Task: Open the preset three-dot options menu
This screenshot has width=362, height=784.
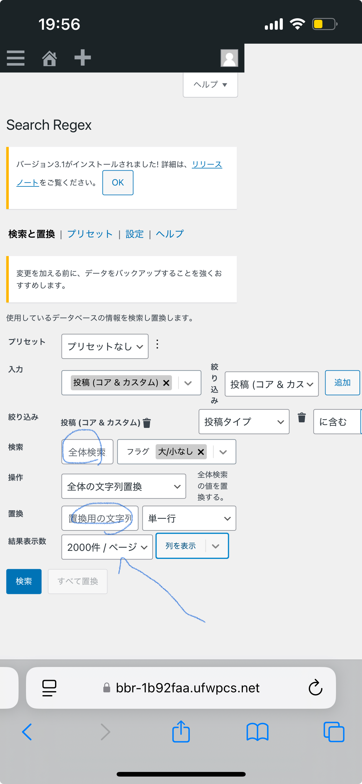Action: 157,344
